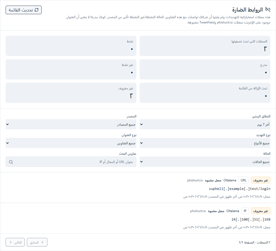Expand the نوع العنوان dropdown

coord(71,143)
